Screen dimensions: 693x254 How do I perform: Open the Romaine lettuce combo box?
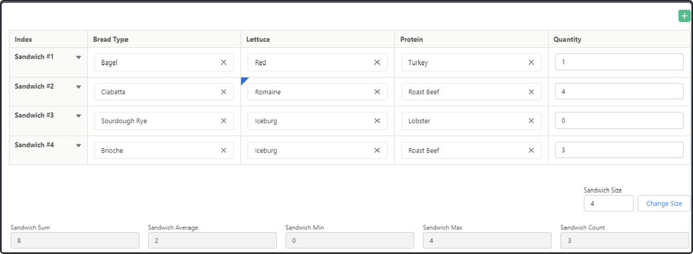(x=317, y=92)
